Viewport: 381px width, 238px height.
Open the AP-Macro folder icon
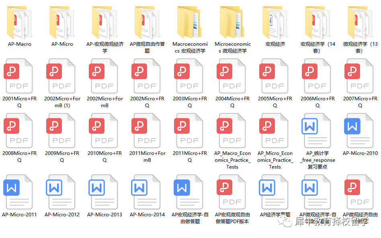[x=19, y=22]
